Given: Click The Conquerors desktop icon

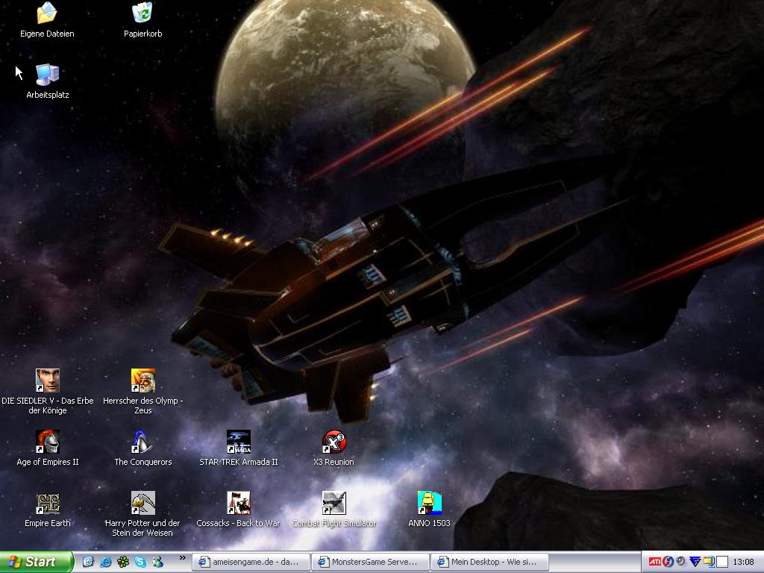Looking at the screenshot, I should [143, 442].
